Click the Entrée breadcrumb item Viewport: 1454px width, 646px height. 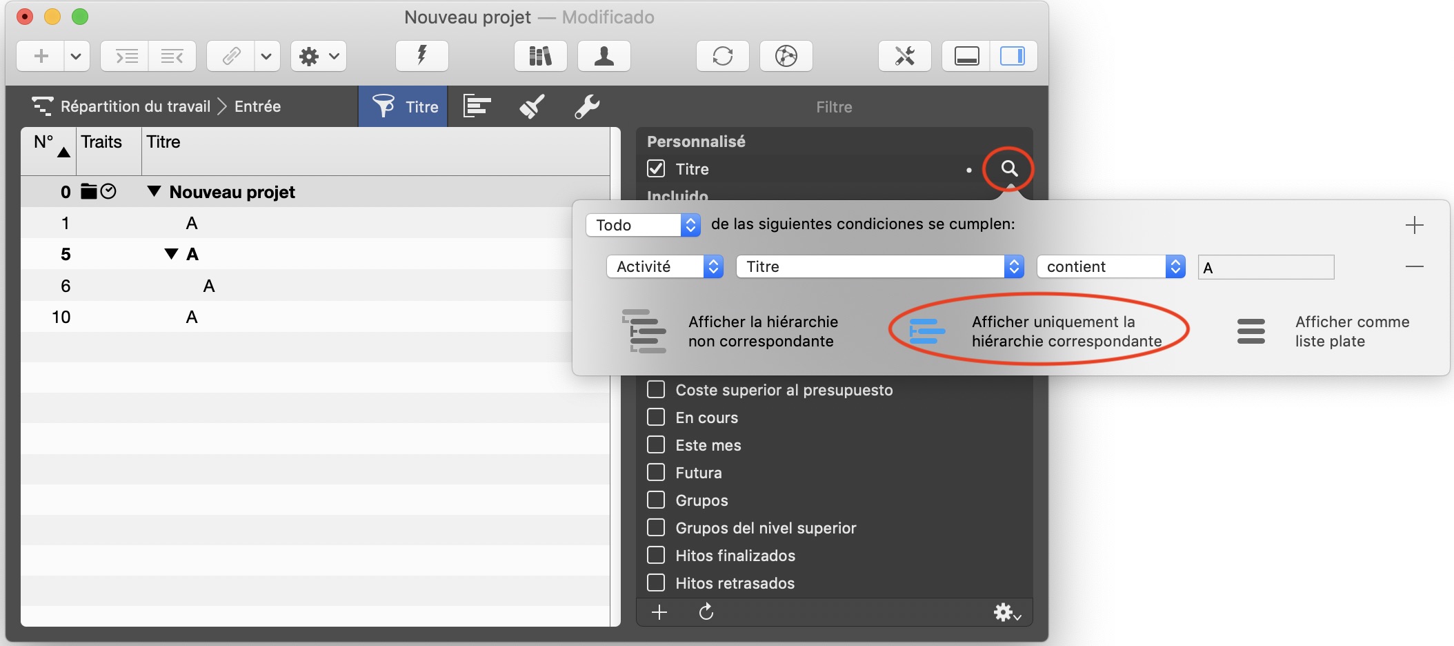point(257,106)
